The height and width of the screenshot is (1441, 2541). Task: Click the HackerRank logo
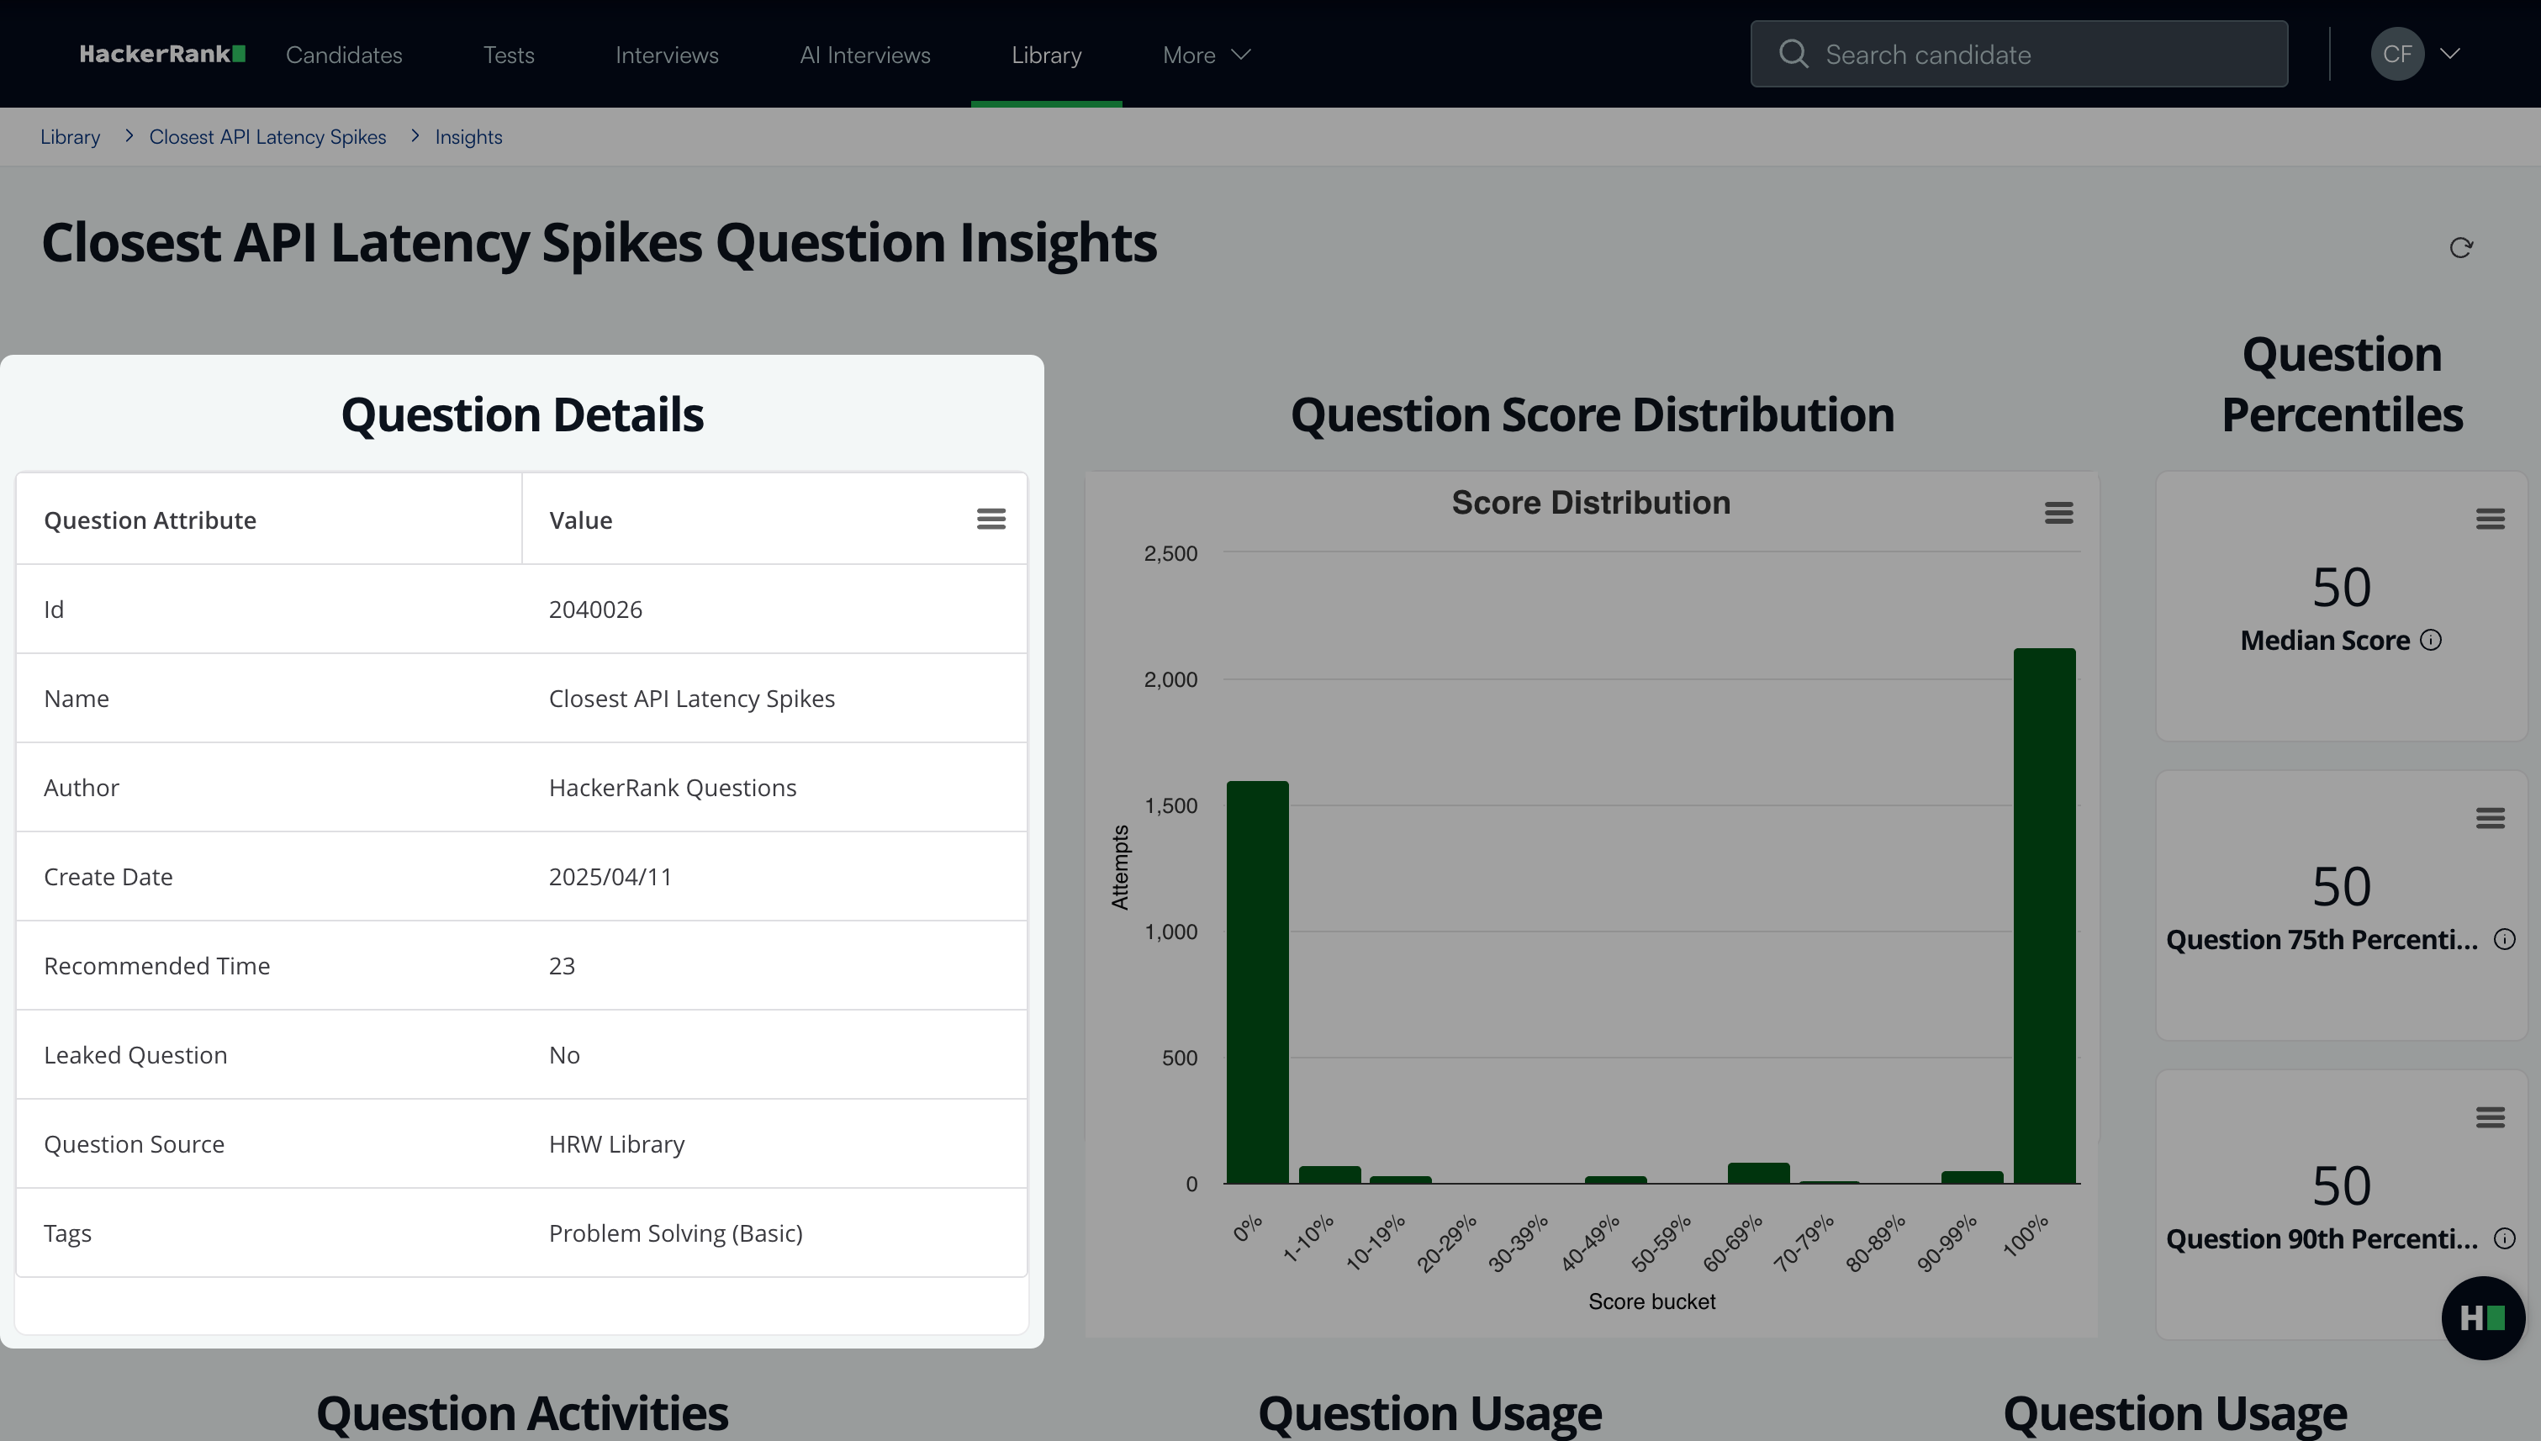click(162, 55)
